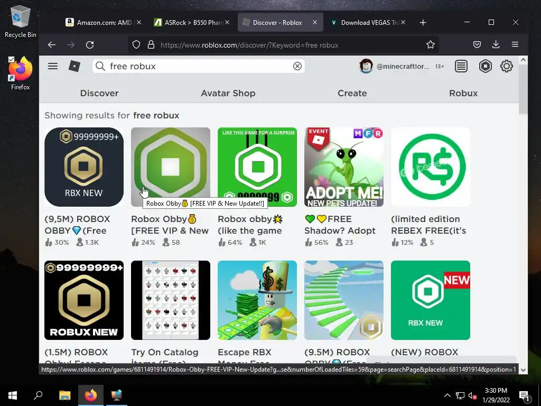541x406 pixels.
Task: Save page to Pocket
Action: (477, 44)
